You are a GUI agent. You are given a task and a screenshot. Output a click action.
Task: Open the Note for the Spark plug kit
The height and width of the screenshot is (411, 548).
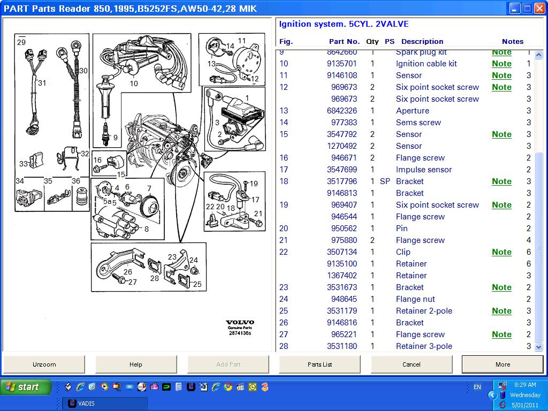(x=501, y=52)
